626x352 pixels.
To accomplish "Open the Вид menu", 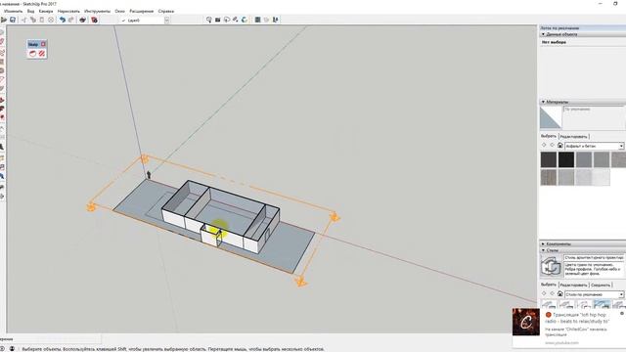I will [30, 11].
